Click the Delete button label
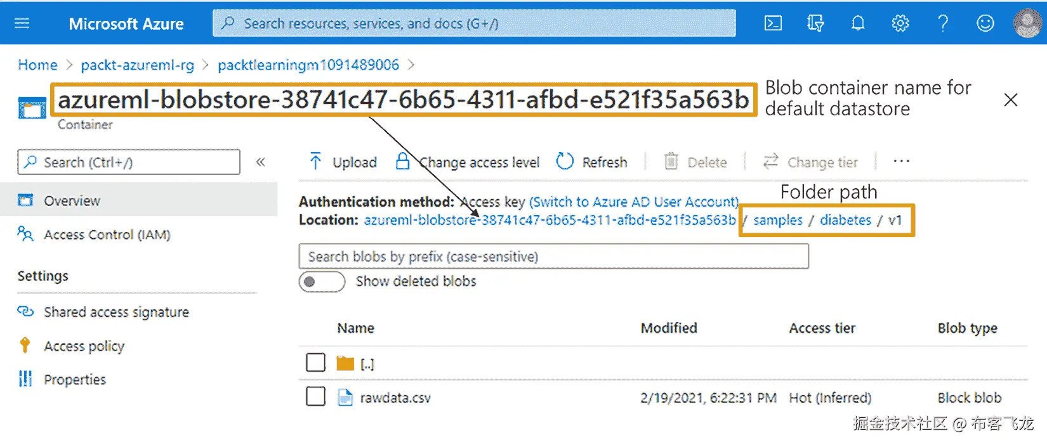 tap(707, 162)
